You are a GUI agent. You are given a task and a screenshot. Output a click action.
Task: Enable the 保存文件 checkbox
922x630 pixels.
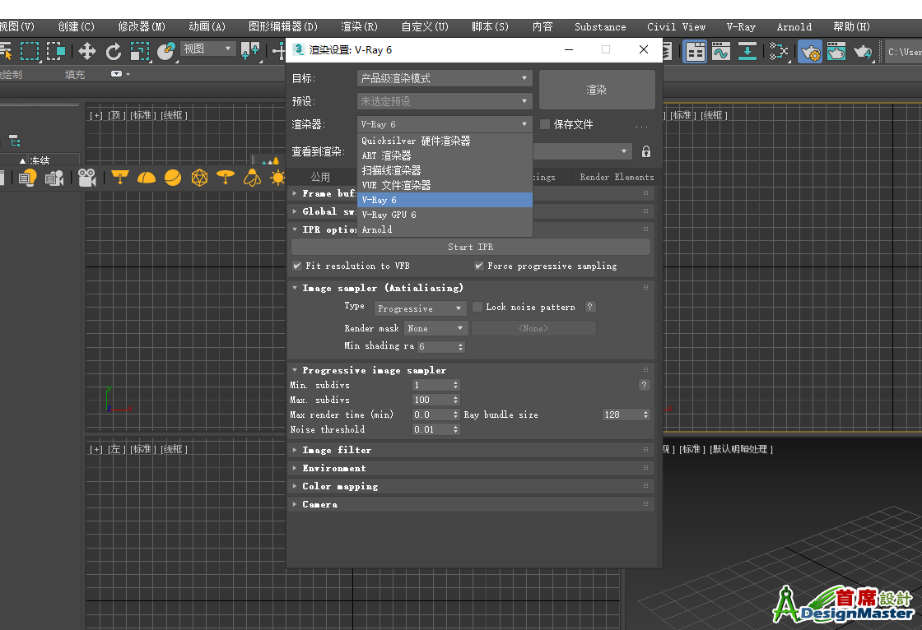point(545,124)
